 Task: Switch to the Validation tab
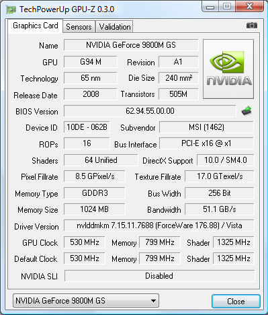[x=115, y=27]
